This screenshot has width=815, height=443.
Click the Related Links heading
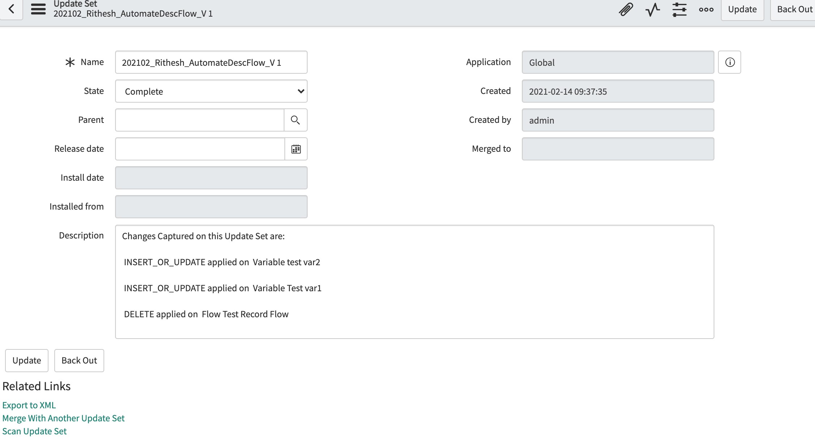tap(37, 386)
